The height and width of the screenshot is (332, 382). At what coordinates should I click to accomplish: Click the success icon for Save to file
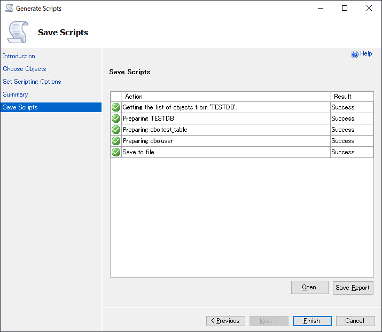(x=116, y=152)
